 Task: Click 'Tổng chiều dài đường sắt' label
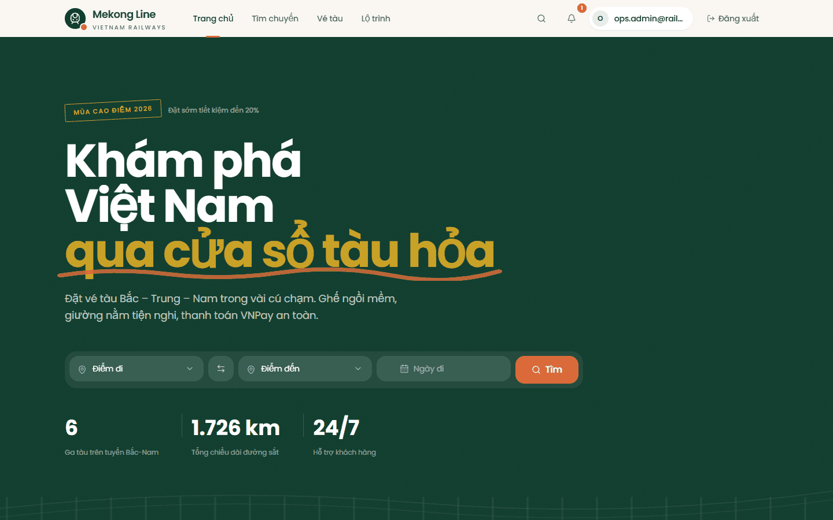(x=235, y=452)
